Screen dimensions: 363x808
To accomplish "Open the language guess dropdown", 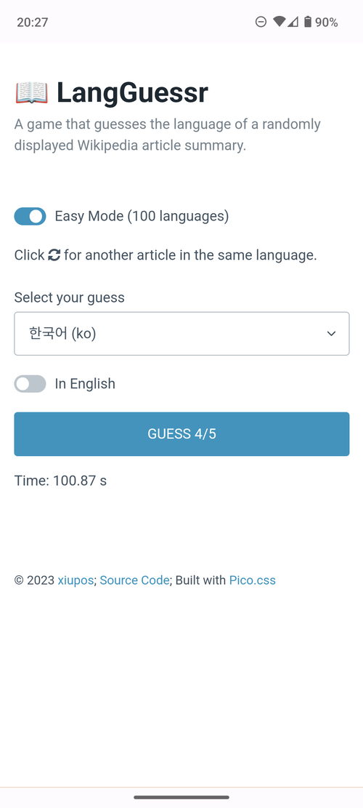I will coord(181,333).
